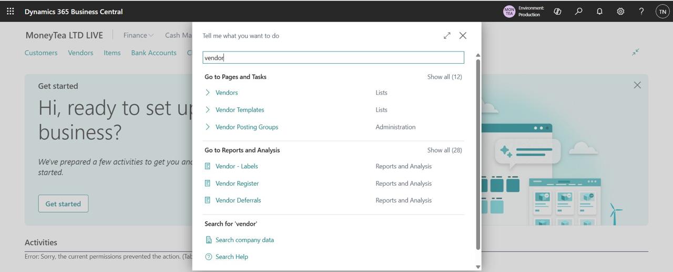The image size is (673, 272).
Task: Open the Vendor Register report
Action: [x=237, y=183]
